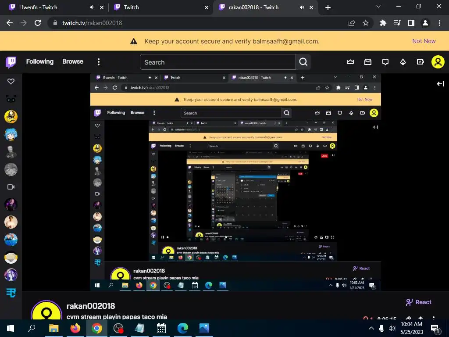Open the black cat avatar channel
This screenshot has height=337, width=449.
coord(11,99)
